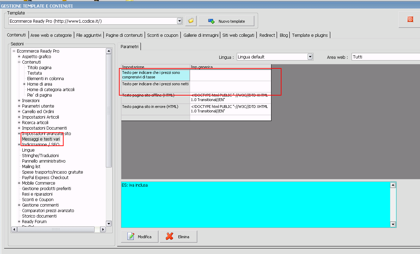Switch to the Aree web e categorie tab
This screenshot has width=420, height=254.
click(51, 35)
